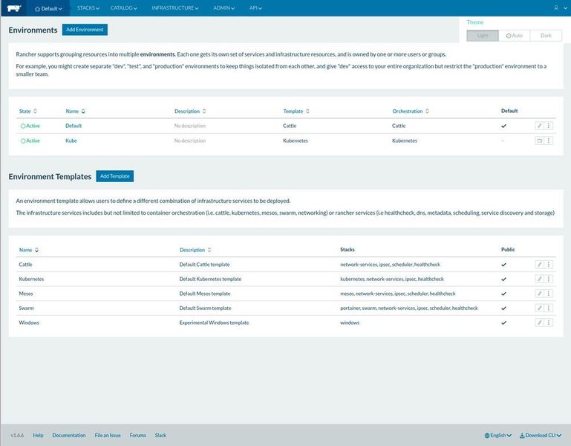Open the more actions menu for Default environment

coord(549,126)
